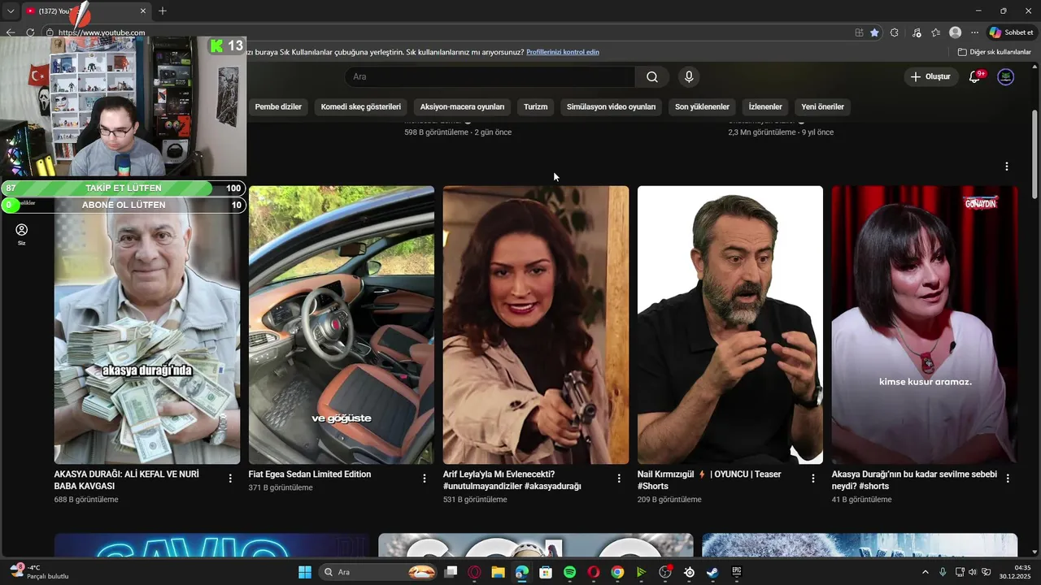Screen dimensions: 1041x585
Task: Open Epic Games Launcher from the taskbar
Action: (737, 572)
